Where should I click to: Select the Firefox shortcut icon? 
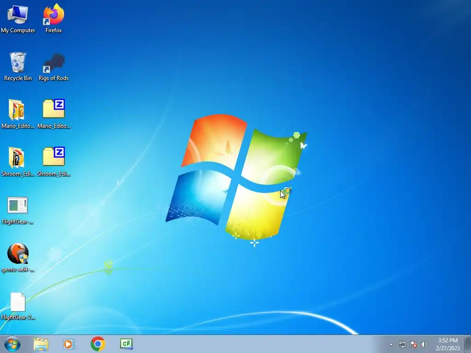[53, 14]
